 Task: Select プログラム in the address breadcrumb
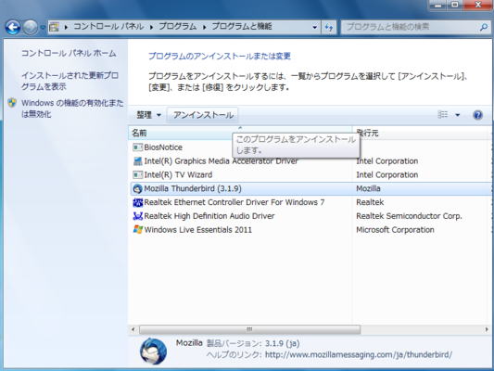pyautogui.click(x=177, y=27)
